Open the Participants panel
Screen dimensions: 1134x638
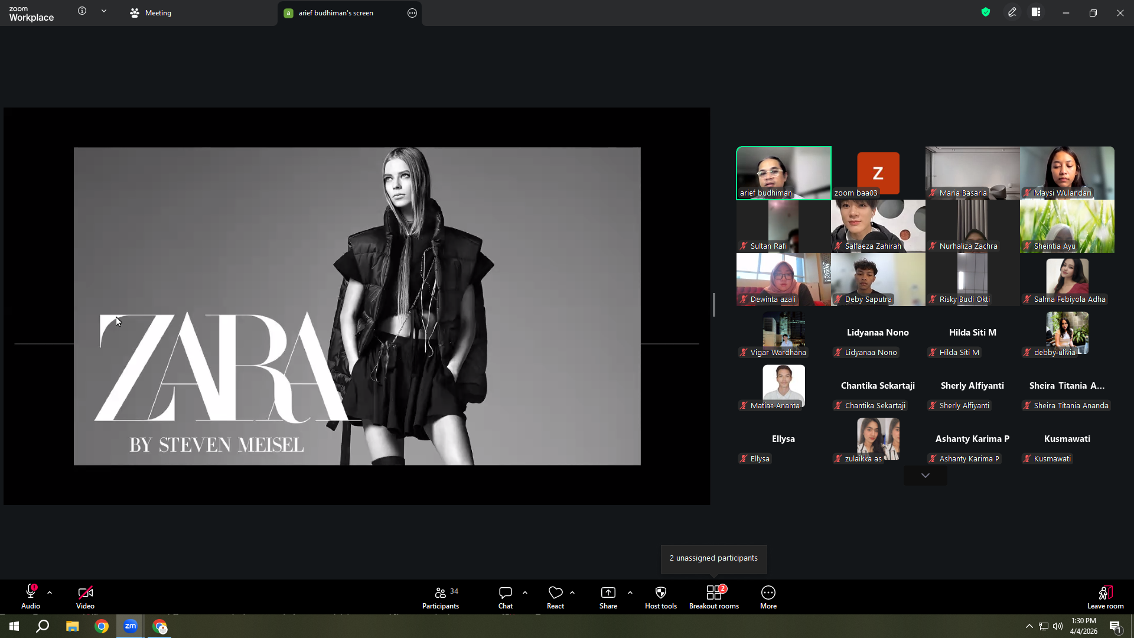click(441, 597)
